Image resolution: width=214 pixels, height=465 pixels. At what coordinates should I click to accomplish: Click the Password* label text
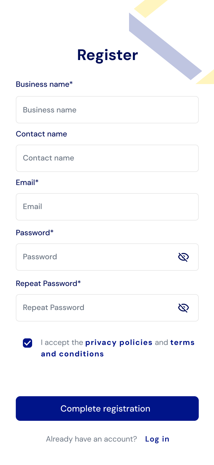coord(35,233)
